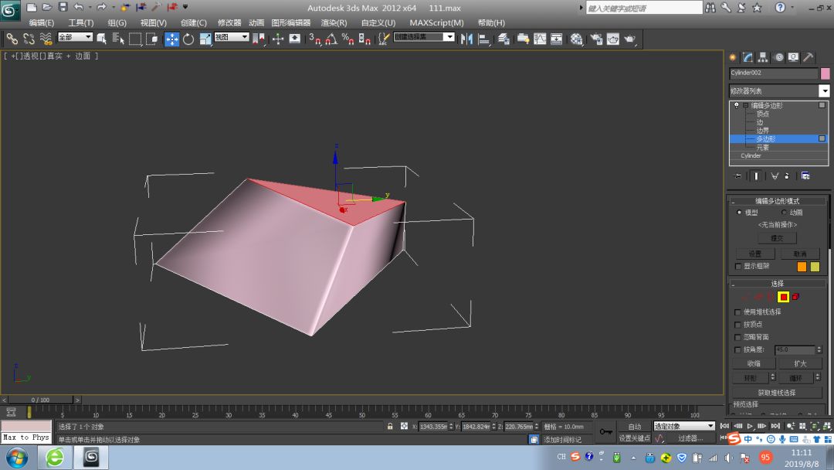Collapse the 编辑多边形 modifier tree

pos(746,105)
